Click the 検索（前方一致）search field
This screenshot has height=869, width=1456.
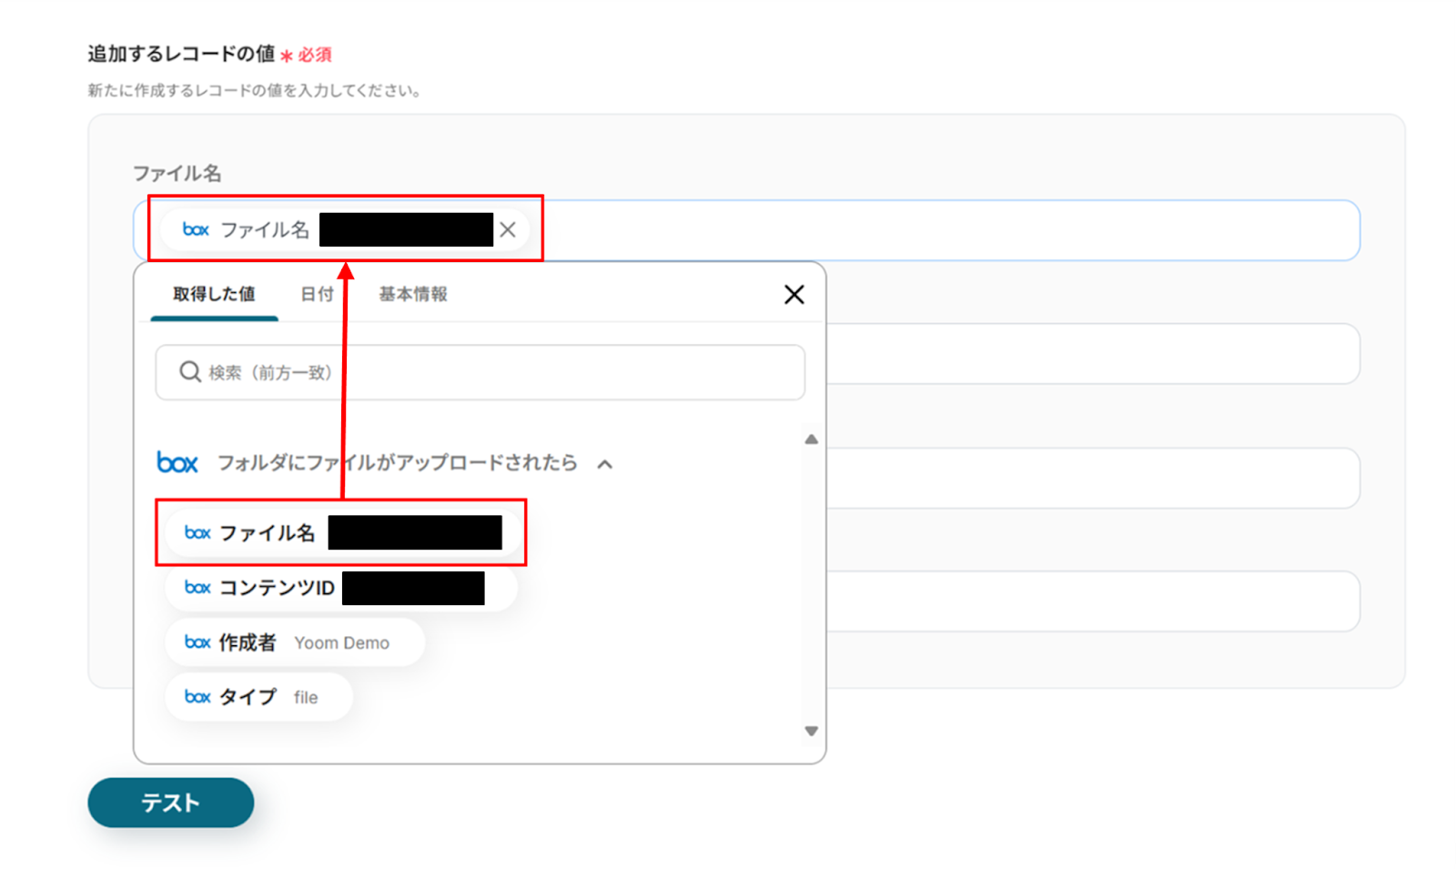[x=480, y=372]
